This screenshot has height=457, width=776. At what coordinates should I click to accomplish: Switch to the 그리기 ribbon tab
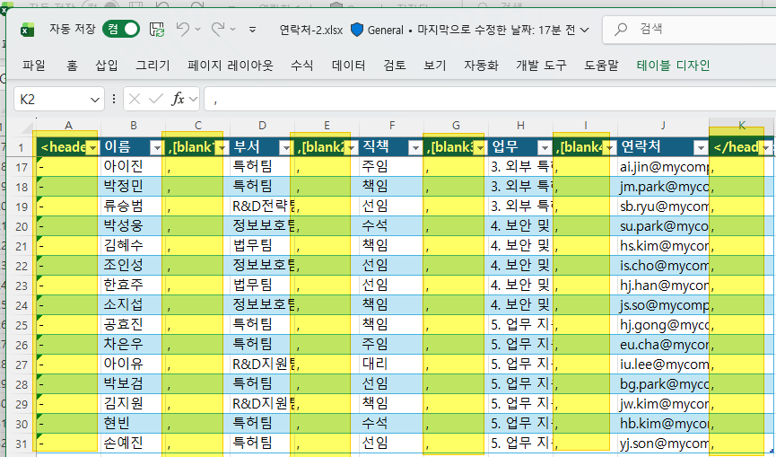[x=153, y=66]
